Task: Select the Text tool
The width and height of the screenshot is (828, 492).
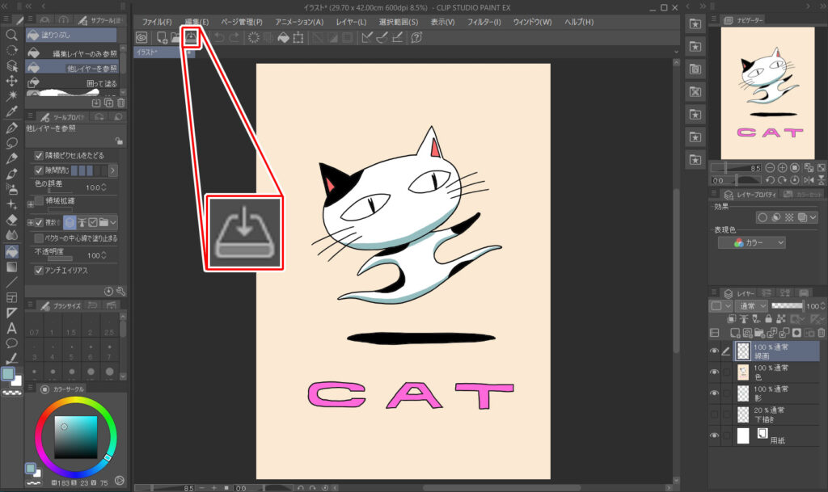Action: [x=12, y=328]
